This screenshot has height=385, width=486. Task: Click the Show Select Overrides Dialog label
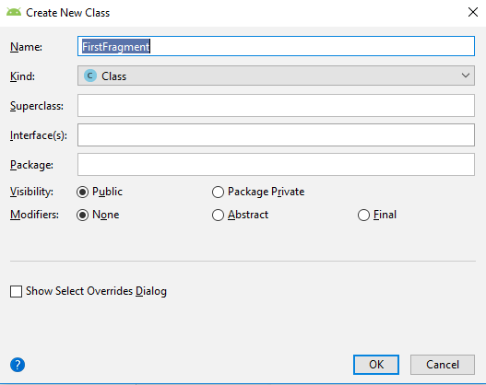[97, 291]
